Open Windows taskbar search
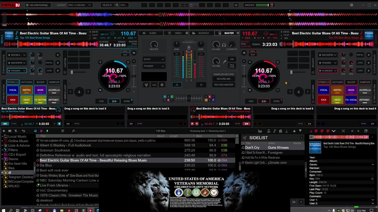The width and height of the screenshot is (378, 212). 11,210
